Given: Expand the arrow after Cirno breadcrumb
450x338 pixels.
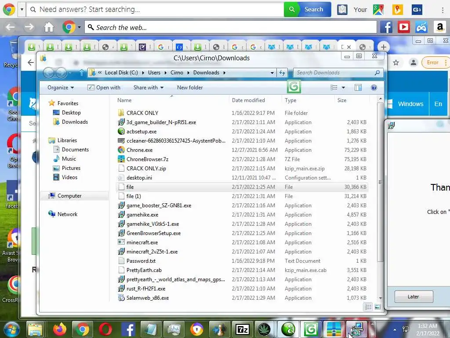Looking at the screenshot, I should click(188, 73).
